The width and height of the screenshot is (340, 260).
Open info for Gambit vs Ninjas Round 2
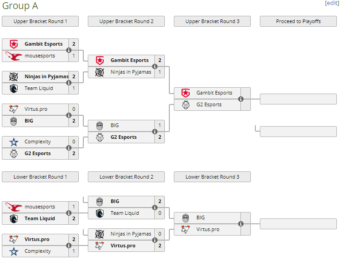[155, 66]
